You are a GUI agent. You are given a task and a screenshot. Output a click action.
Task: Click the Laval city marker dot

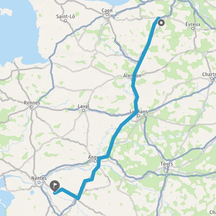[84, 111]
